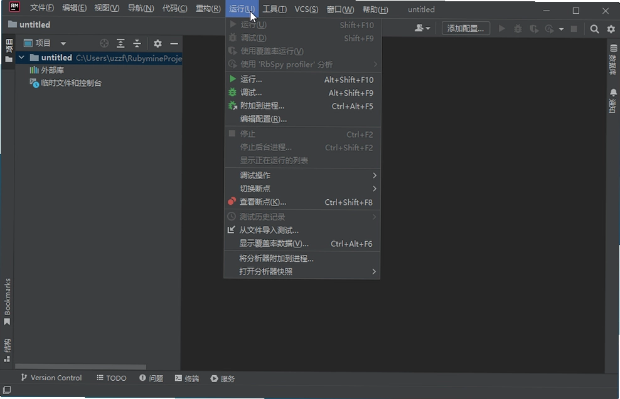Open the 工具(T) menu
The image size is (620, 399).
point(274,9)
